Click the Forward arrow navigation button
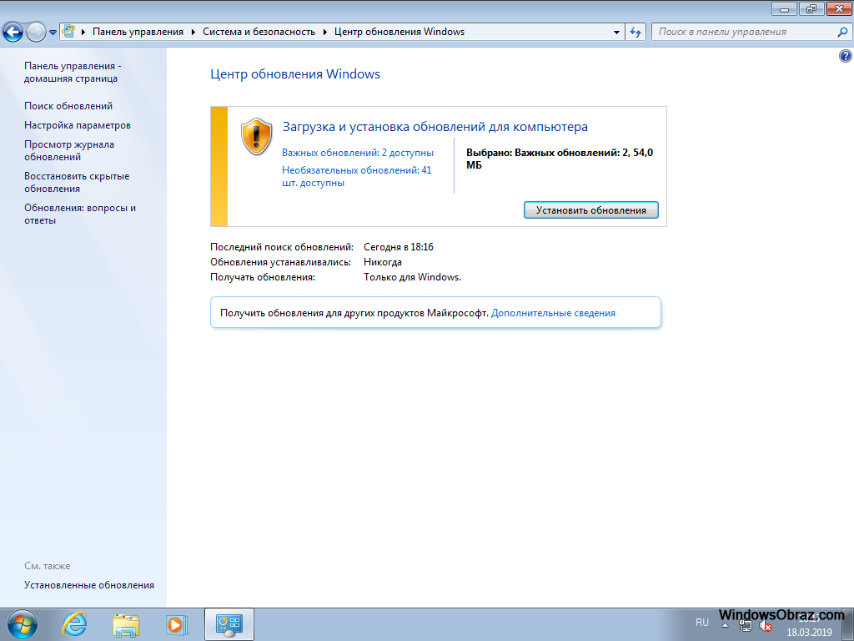 pos(36,33)
